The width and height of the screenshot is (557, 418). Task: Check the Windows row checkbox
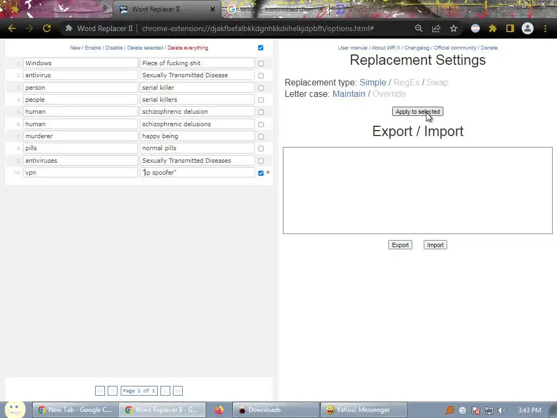261,64
